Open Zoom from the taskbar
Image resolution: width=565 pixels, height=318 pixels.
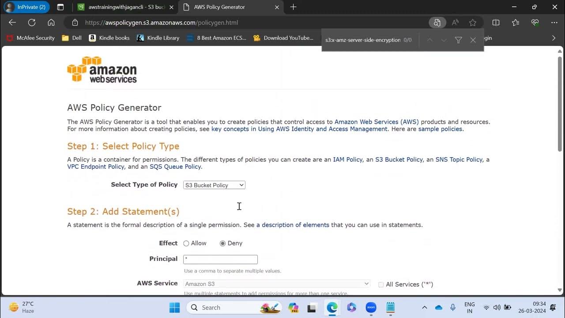[x=371, y=307]
